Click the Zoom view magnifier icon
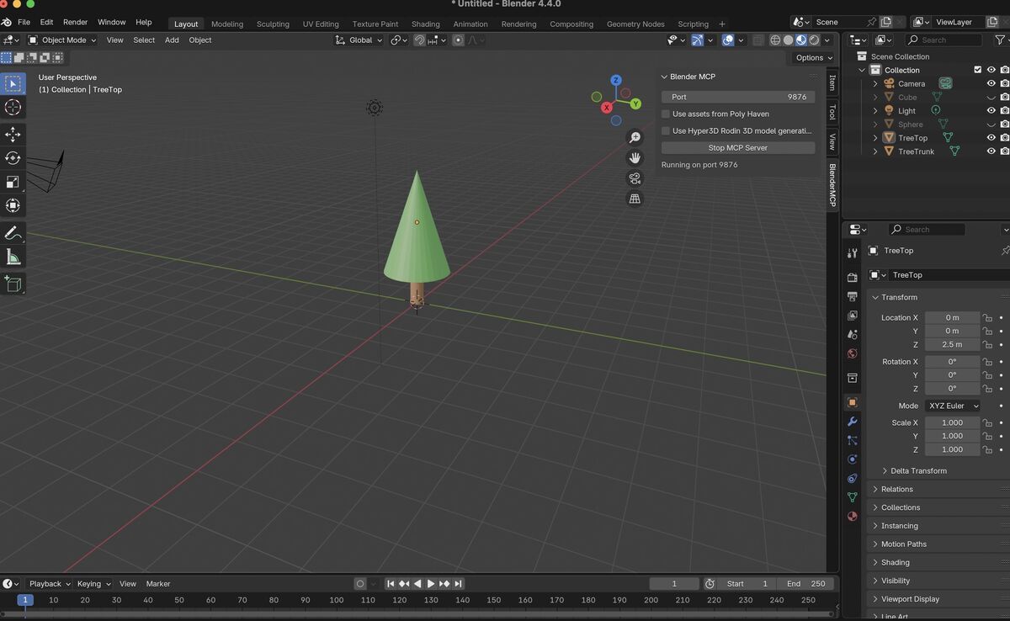This screenshot has height=621, width=1010. pos(635,137)
